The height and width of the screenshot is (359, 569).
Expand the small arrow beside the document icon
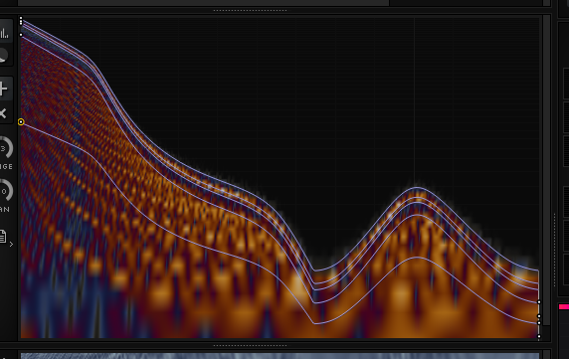pyautogui.click(x=11, y=245)
